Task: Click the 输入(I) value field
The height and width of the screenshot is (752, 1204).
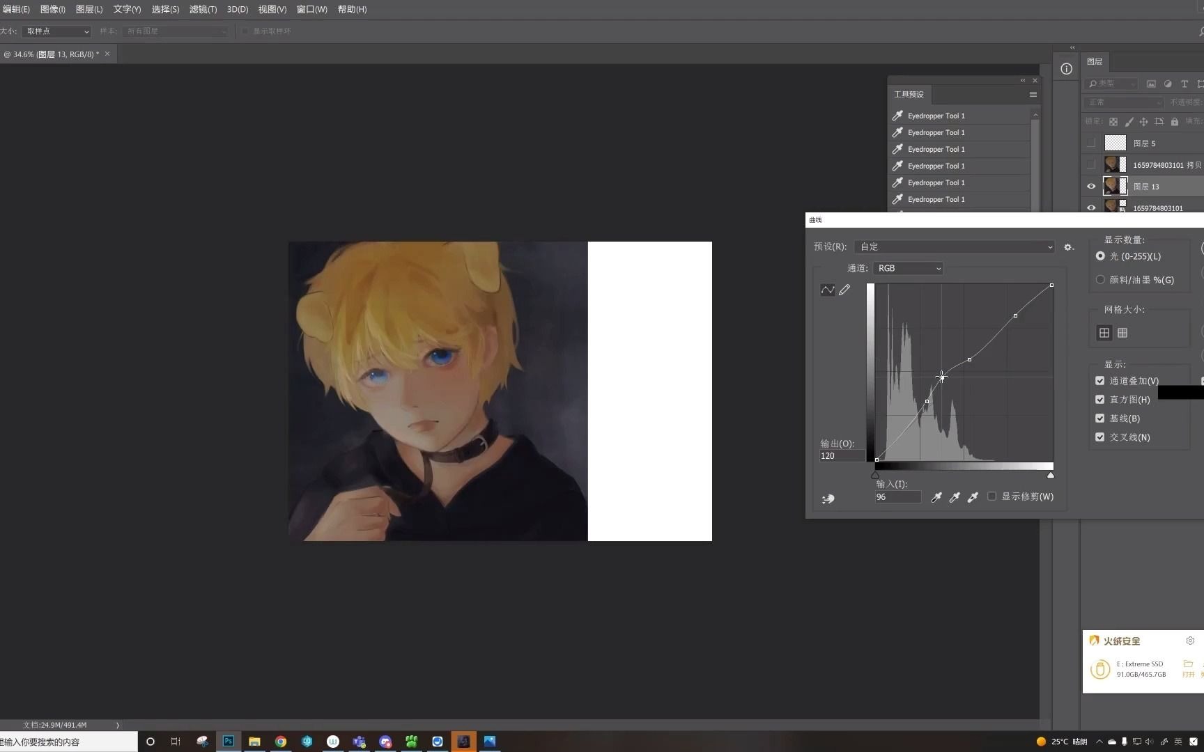Action: [x=898, y=497]
